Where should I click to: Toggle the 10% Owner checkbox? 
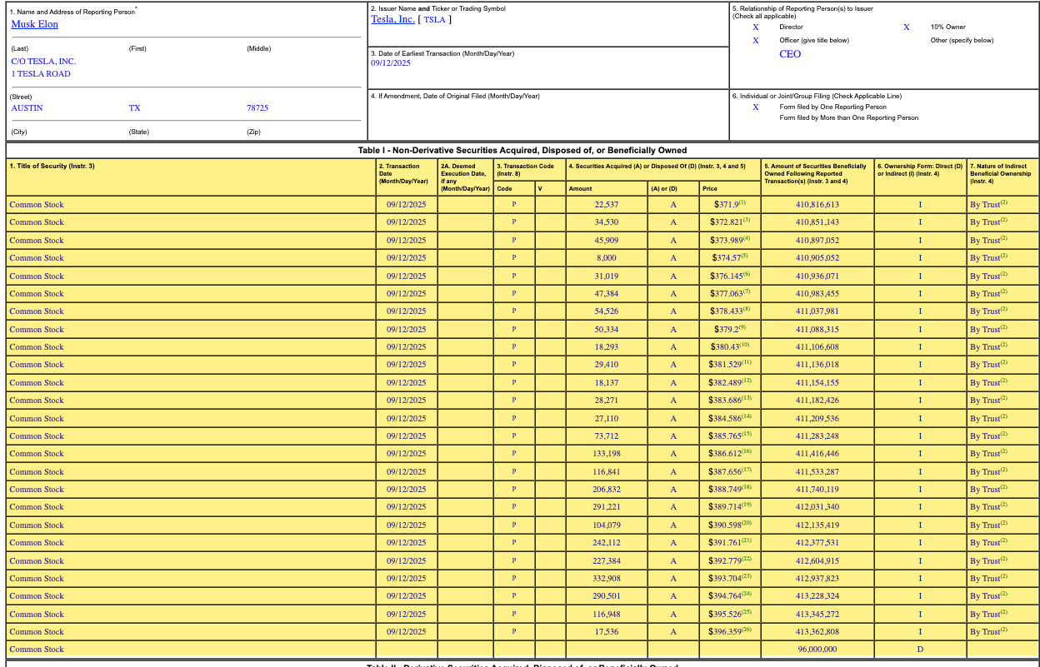pyautogui.click(x=906, y=27)
